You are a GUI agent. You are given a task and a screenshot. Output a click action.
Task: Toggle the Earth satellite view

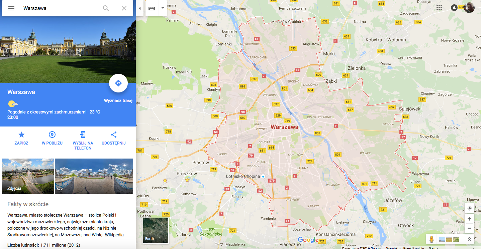(x=156, y=231)
